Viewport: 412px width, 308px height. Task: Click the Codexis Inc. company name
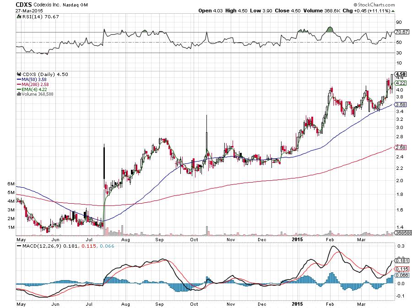tap(47, 5)
